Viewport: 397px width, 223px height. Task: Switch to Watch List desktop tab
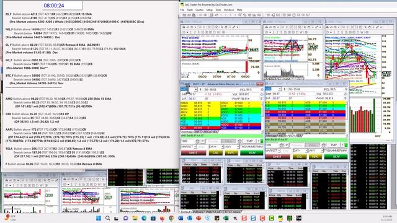(x=213, y=212)
